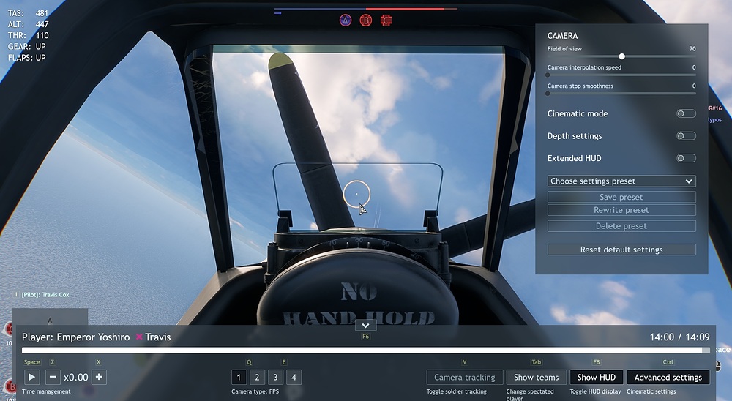Click Show teams button
This screenshot has height=401, width=732.
pos(536,377)
